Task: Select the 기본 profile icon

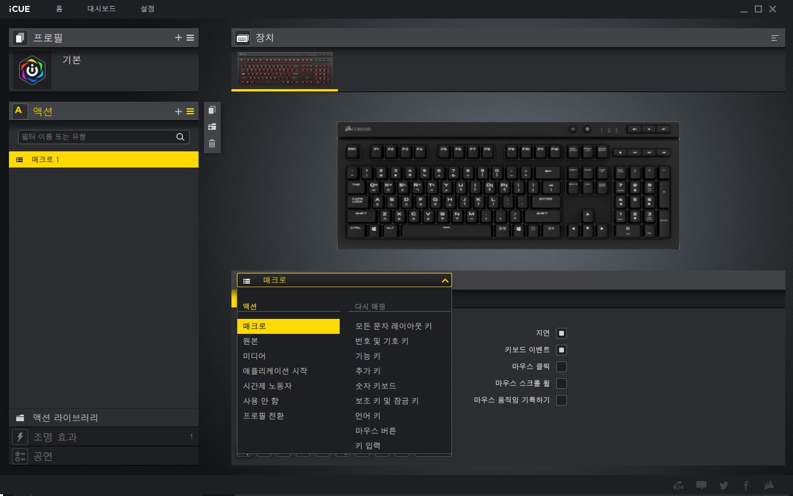Action: (32, 70)
